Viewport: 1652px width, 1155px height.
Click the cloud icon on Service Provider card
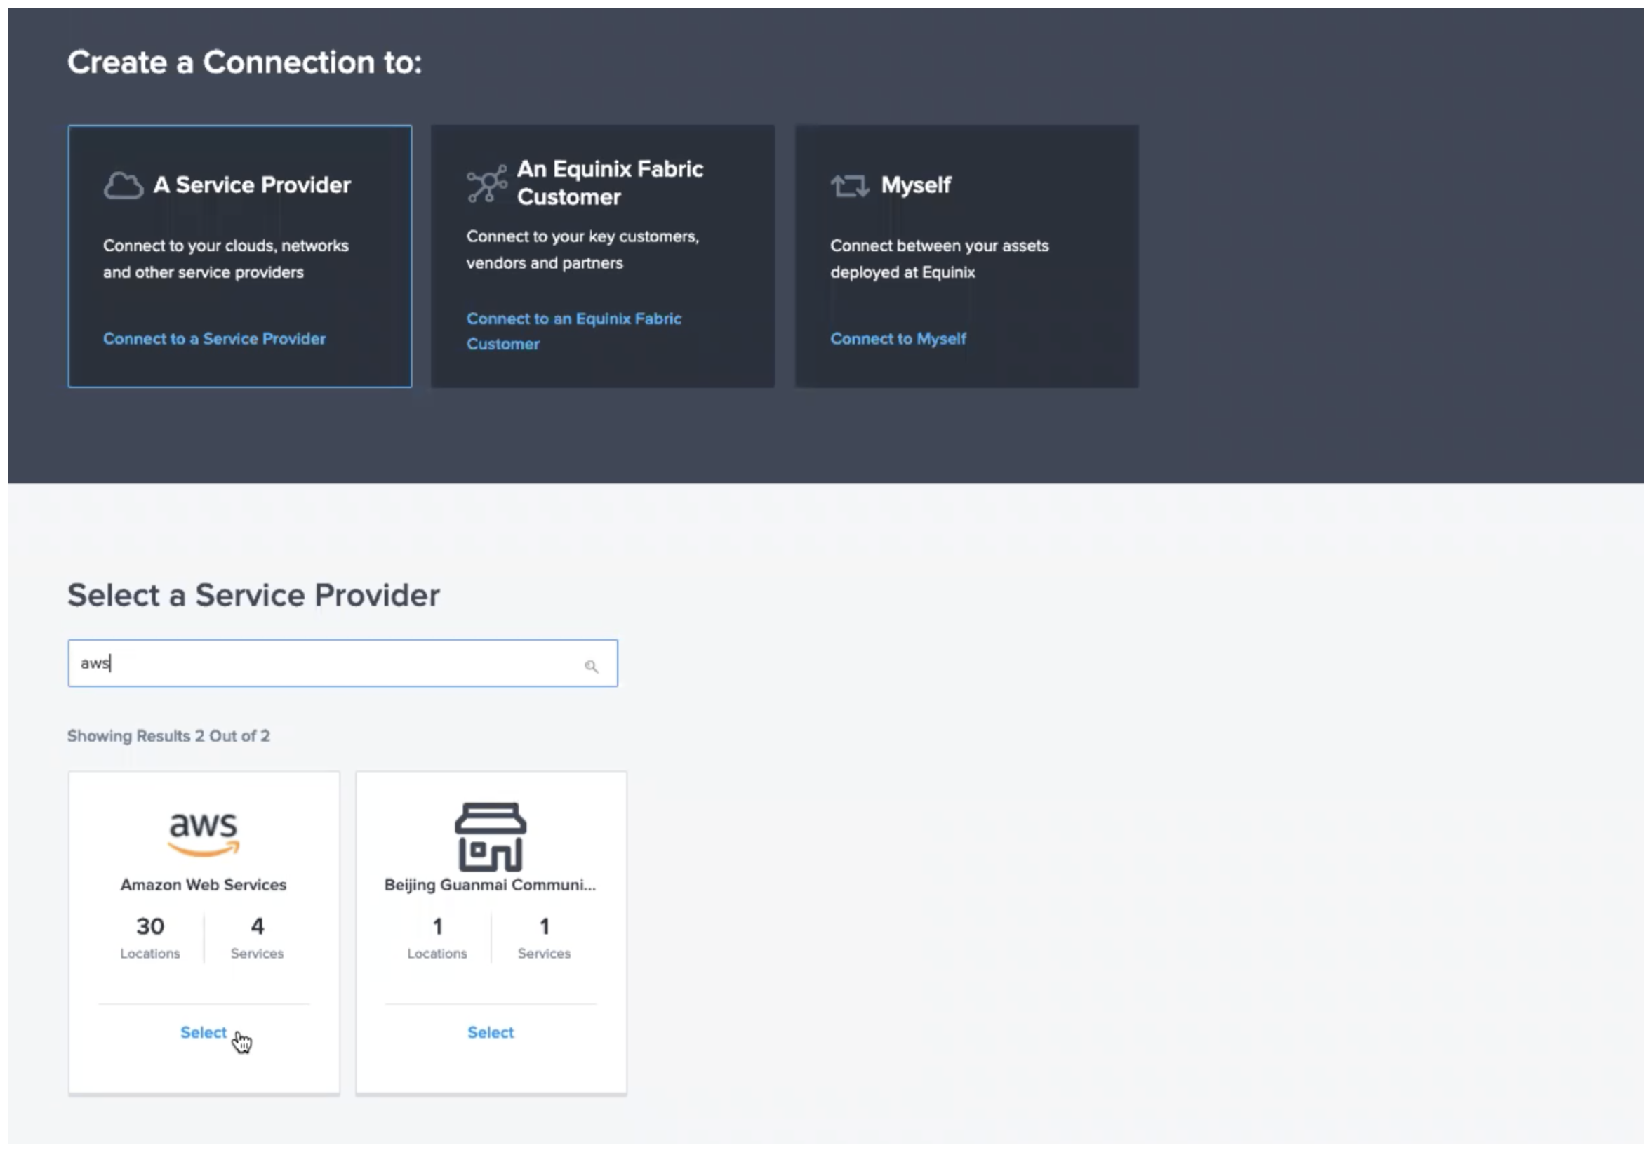click(x=123, y=186)
